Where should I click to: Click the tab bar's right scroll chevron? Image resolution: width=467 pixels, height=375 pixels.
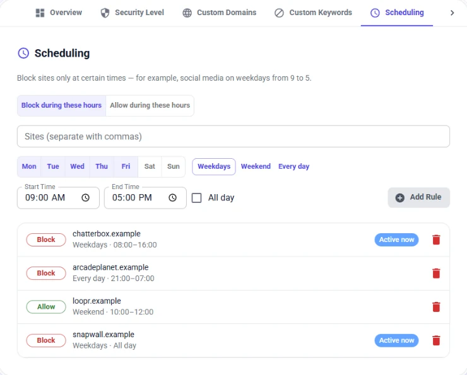(452, 13)
